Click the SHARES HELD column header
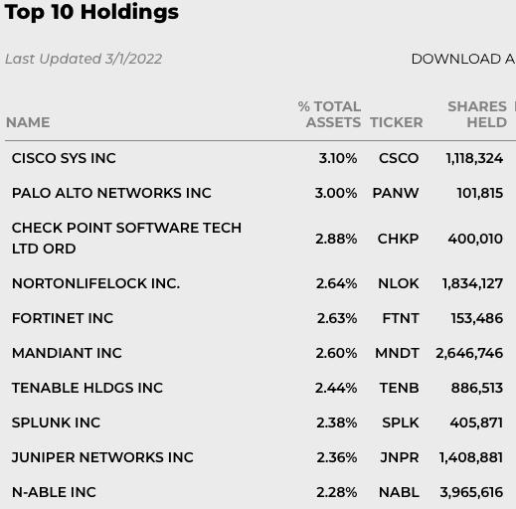516x509 pixels. click(477, 114)
